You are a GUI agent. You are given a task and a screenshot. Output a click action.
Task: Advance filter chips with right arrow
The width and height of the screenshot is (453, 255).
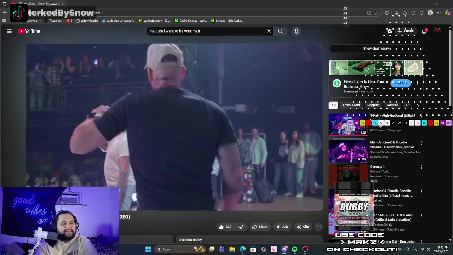tap(418, 105)
